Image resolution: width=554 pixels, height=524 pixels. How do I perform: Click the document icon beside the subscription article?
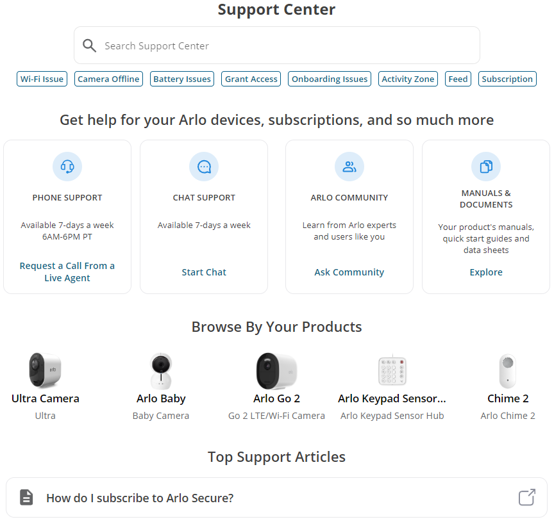(26, 497)
